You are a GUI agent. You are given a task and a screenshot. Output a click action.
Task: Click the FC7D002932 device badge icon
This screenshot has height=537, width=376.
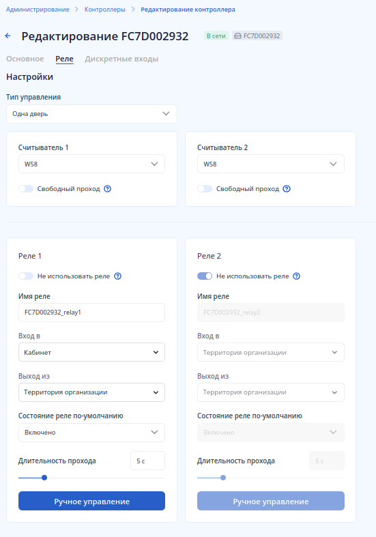(237, 36)
